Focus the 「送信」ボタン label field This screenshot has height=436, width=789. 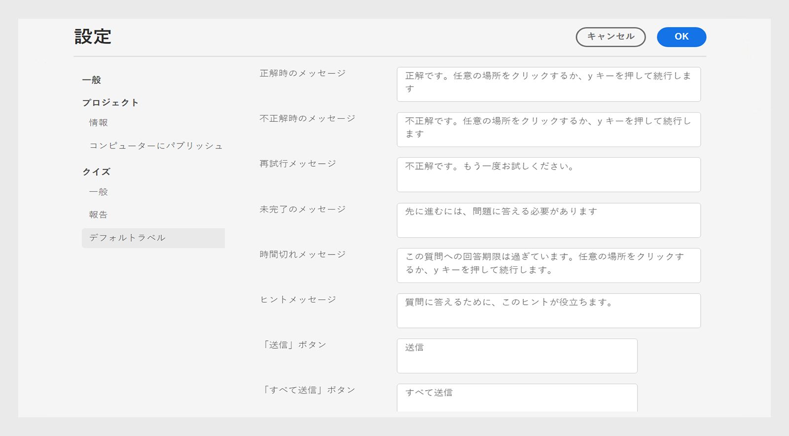point(517,356)
